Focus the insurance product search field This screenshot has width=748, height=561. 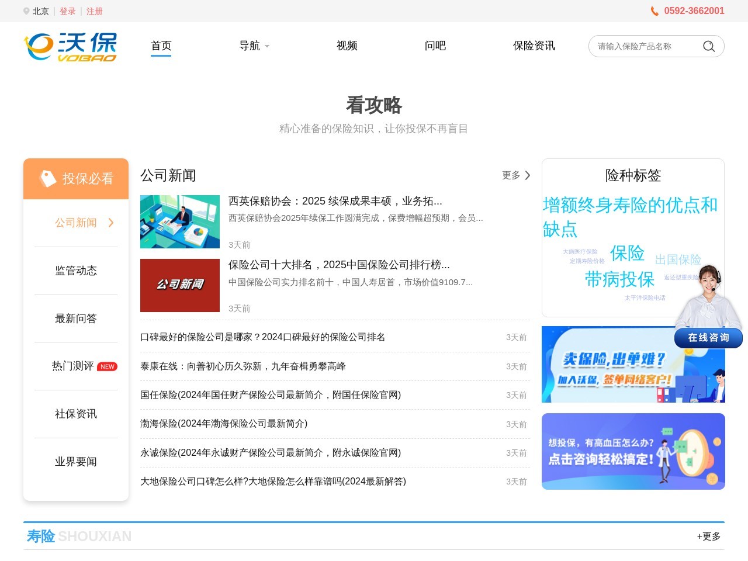coord(646,46)
